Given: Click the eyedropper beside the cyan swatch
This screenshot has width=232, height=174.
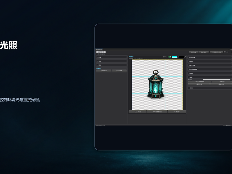Looking at the screenshot, I should click(x=178, y=57).
